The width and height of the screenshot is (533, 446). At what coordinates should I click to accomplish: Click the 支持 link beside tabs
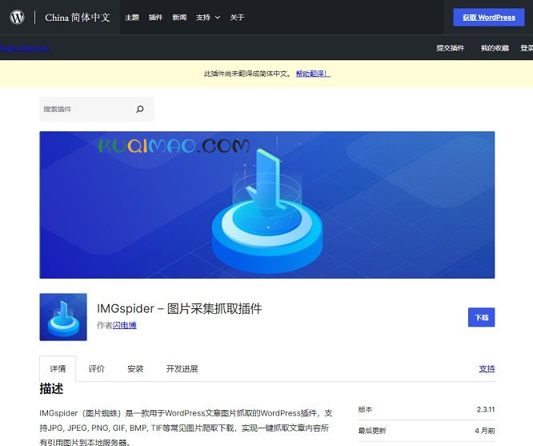(x=487, y=369)
